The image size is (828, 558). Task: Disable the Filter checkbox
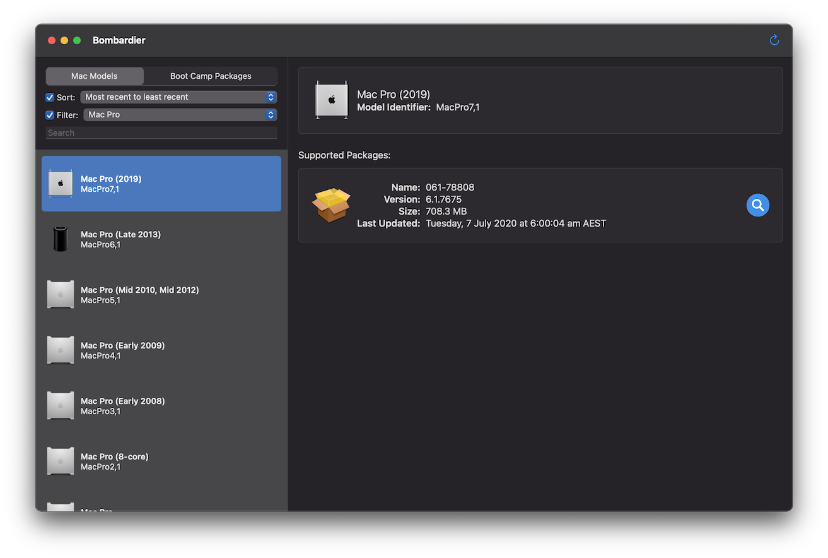coord(50,115)
